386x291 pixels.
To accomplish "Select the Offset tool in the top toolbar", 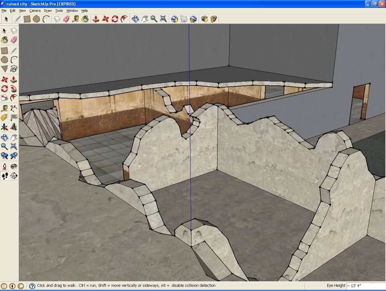I will point(124,19).
